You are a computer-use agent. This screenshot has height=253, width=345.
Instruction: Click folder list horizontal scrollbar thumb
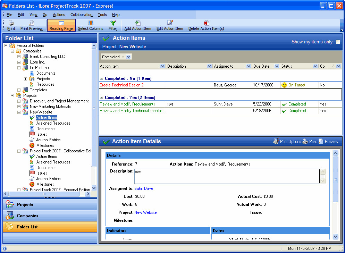44,194
